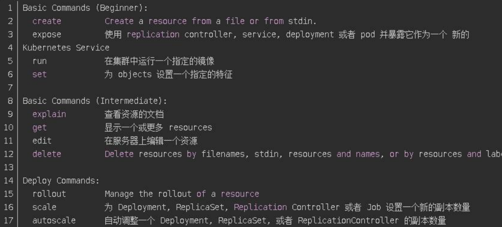Click the 'create' command name
Image resolution: width=502 pixels, height=227 pixels.
pyautogui.click(x=47, y=22)
